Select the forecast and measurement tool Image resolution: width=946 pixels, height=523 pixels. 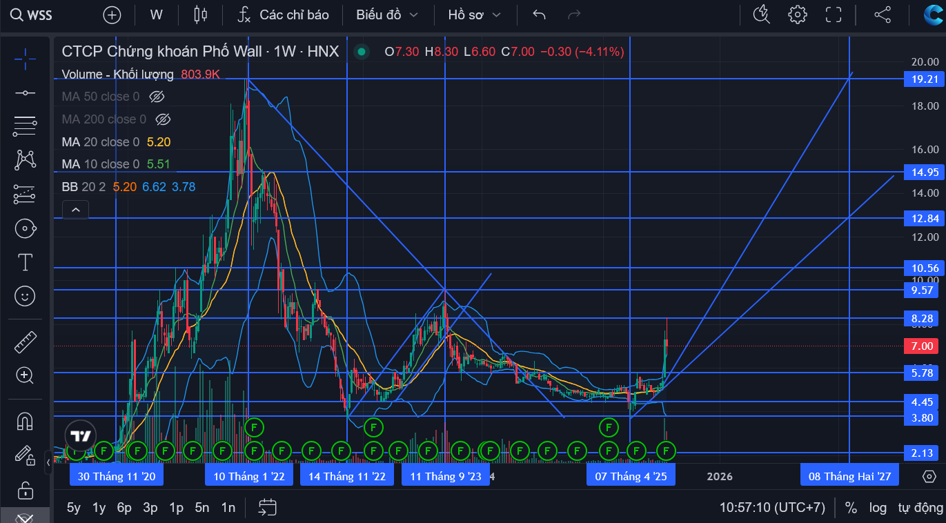click(25, 194)
